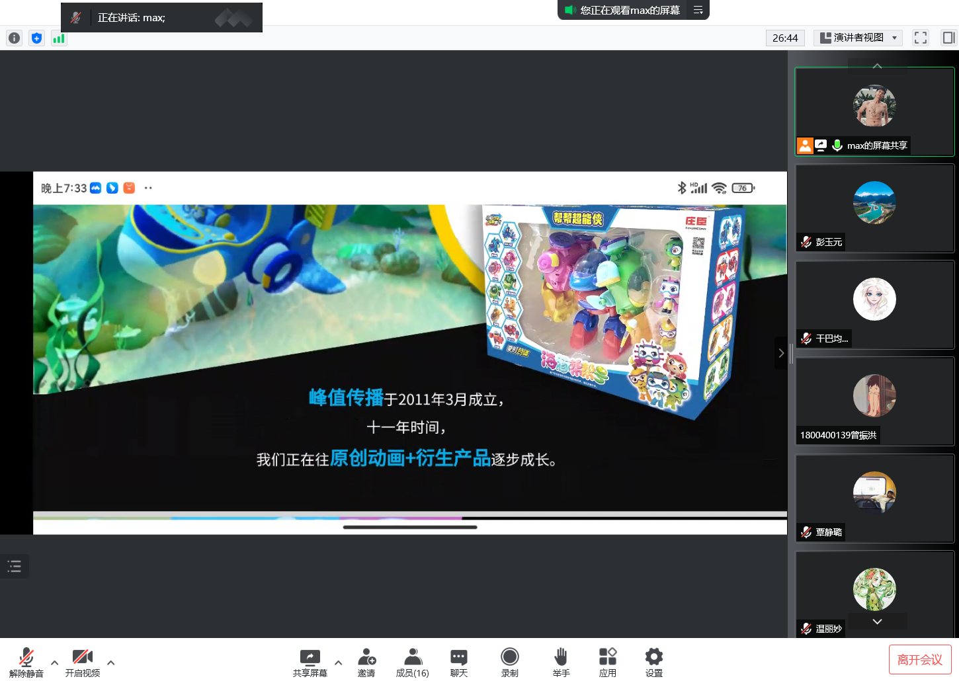
Task: Open the screen-share options menu at top
Action: coord(698,10)
